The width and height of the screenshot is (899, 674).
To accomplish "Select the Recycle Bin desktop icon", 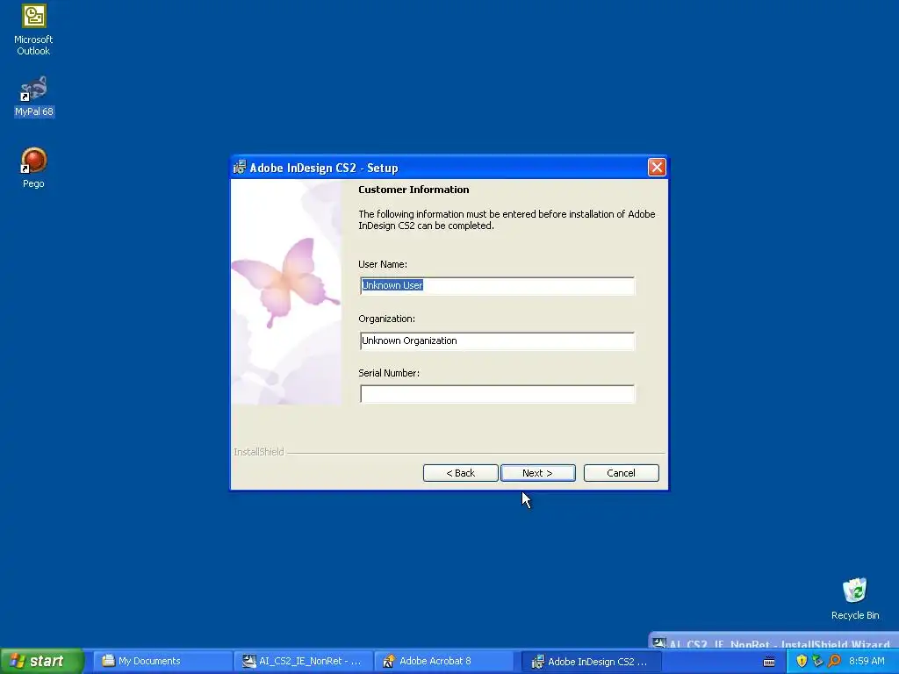I will click(x=855, y=599).
